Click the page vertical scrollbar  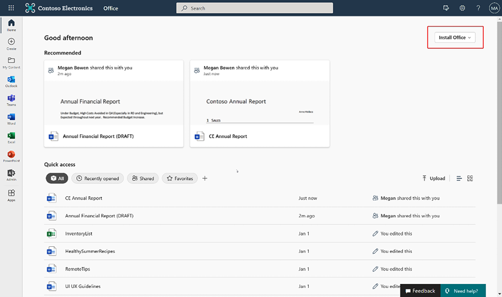(500, 112)
